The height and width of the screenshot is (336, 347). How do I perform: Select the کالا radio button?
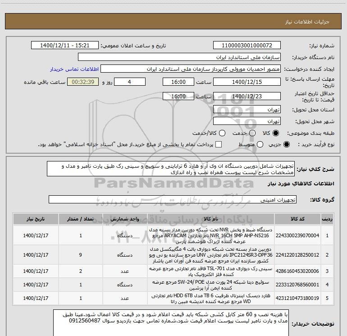276,133
